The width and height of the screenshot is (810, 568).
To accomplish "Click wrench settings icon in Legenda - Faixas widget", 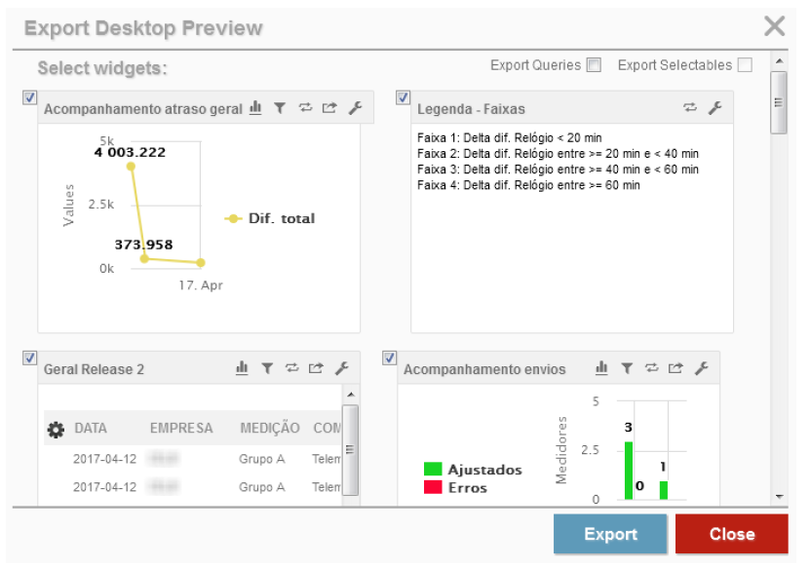I will tap(715, 108).
